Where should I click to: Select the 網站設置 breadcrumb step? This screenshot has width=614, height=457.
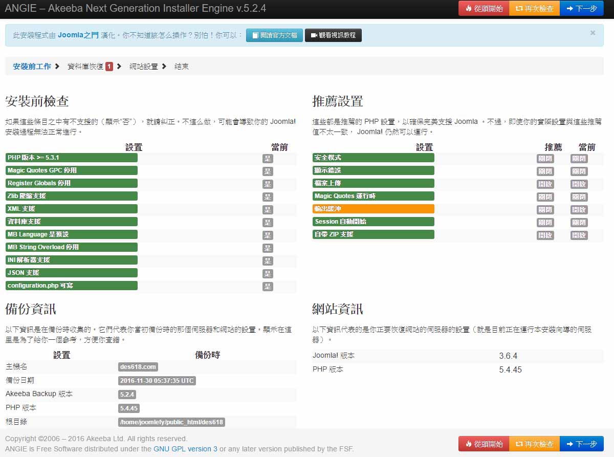tap(143, 67)
